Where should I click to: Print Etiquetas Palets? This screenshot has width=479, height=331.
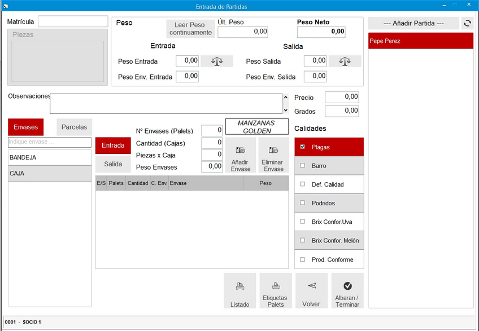click(276, 290)
